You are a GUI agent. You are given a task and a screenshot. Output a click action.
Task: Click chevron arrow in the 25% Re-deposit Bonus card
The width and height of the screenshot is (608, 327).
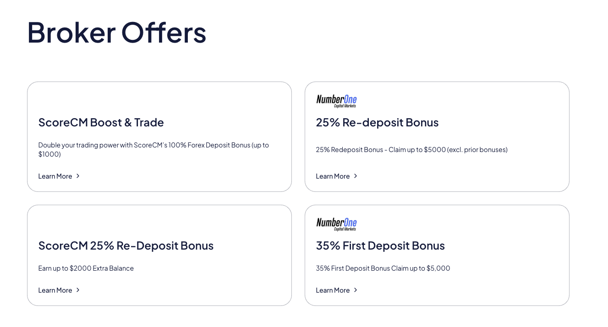coord(356,176)
